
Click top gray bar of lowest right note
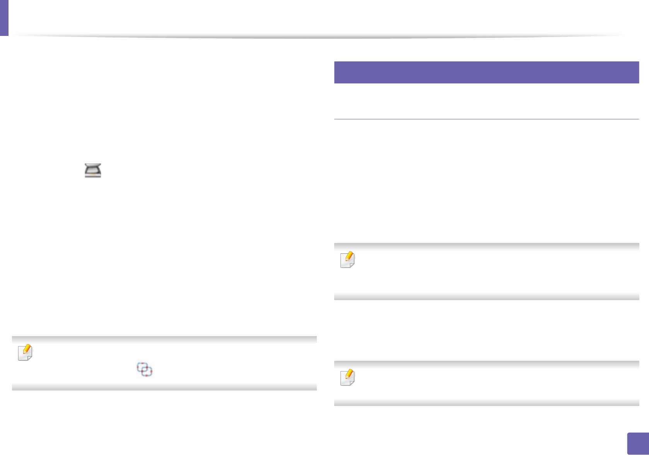(486, 364)
